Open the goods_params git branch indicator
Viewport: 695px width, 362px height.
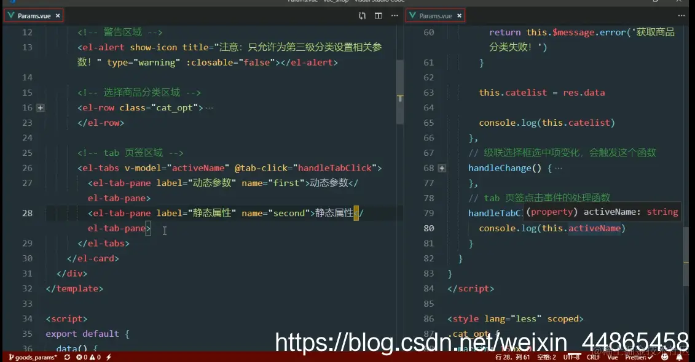[33, 357]
